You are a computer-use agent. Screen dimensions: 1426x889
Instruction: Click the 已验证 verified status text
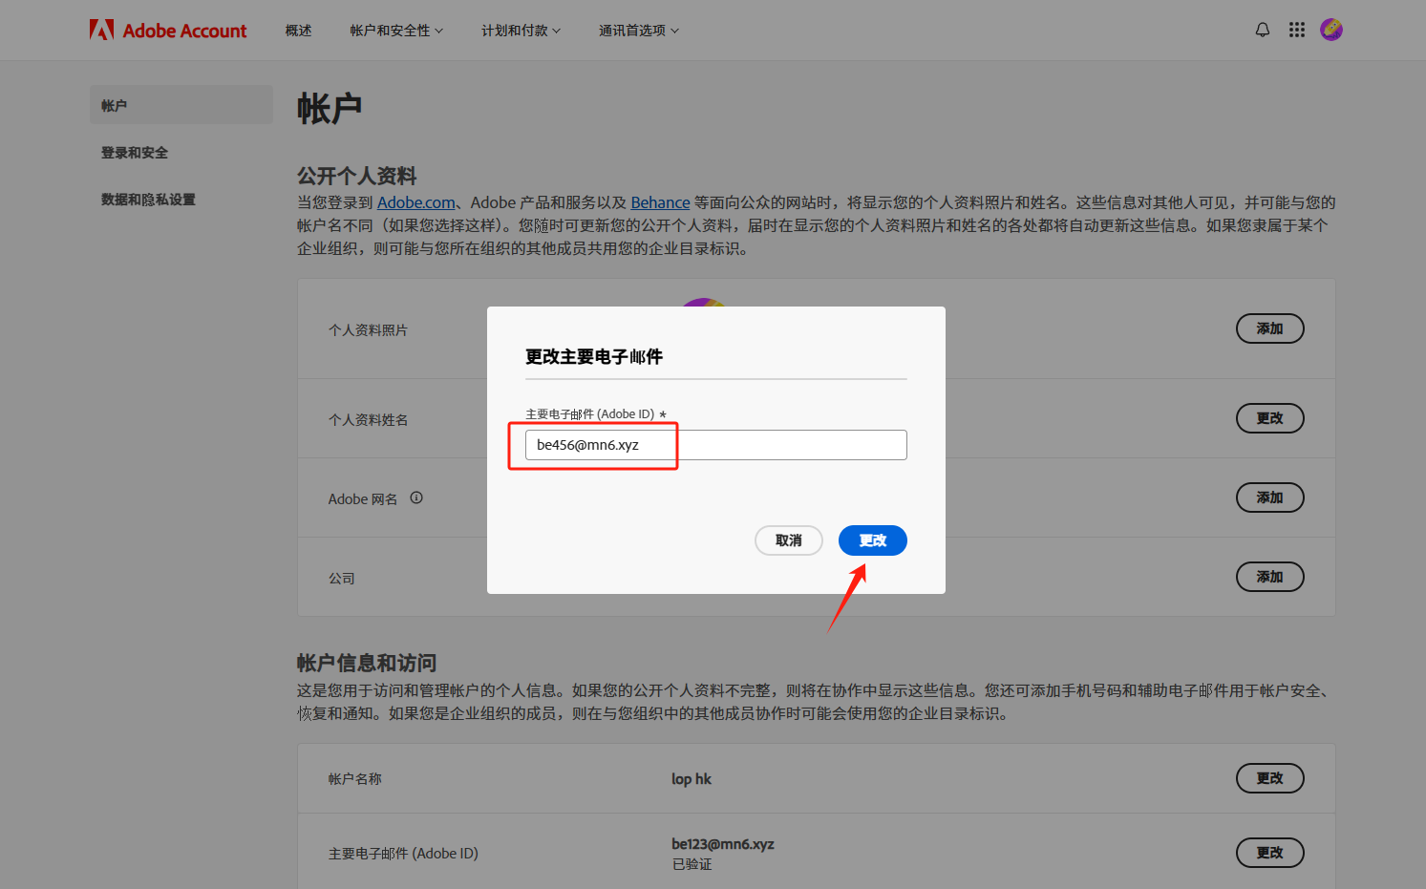(x=692, y=864)
